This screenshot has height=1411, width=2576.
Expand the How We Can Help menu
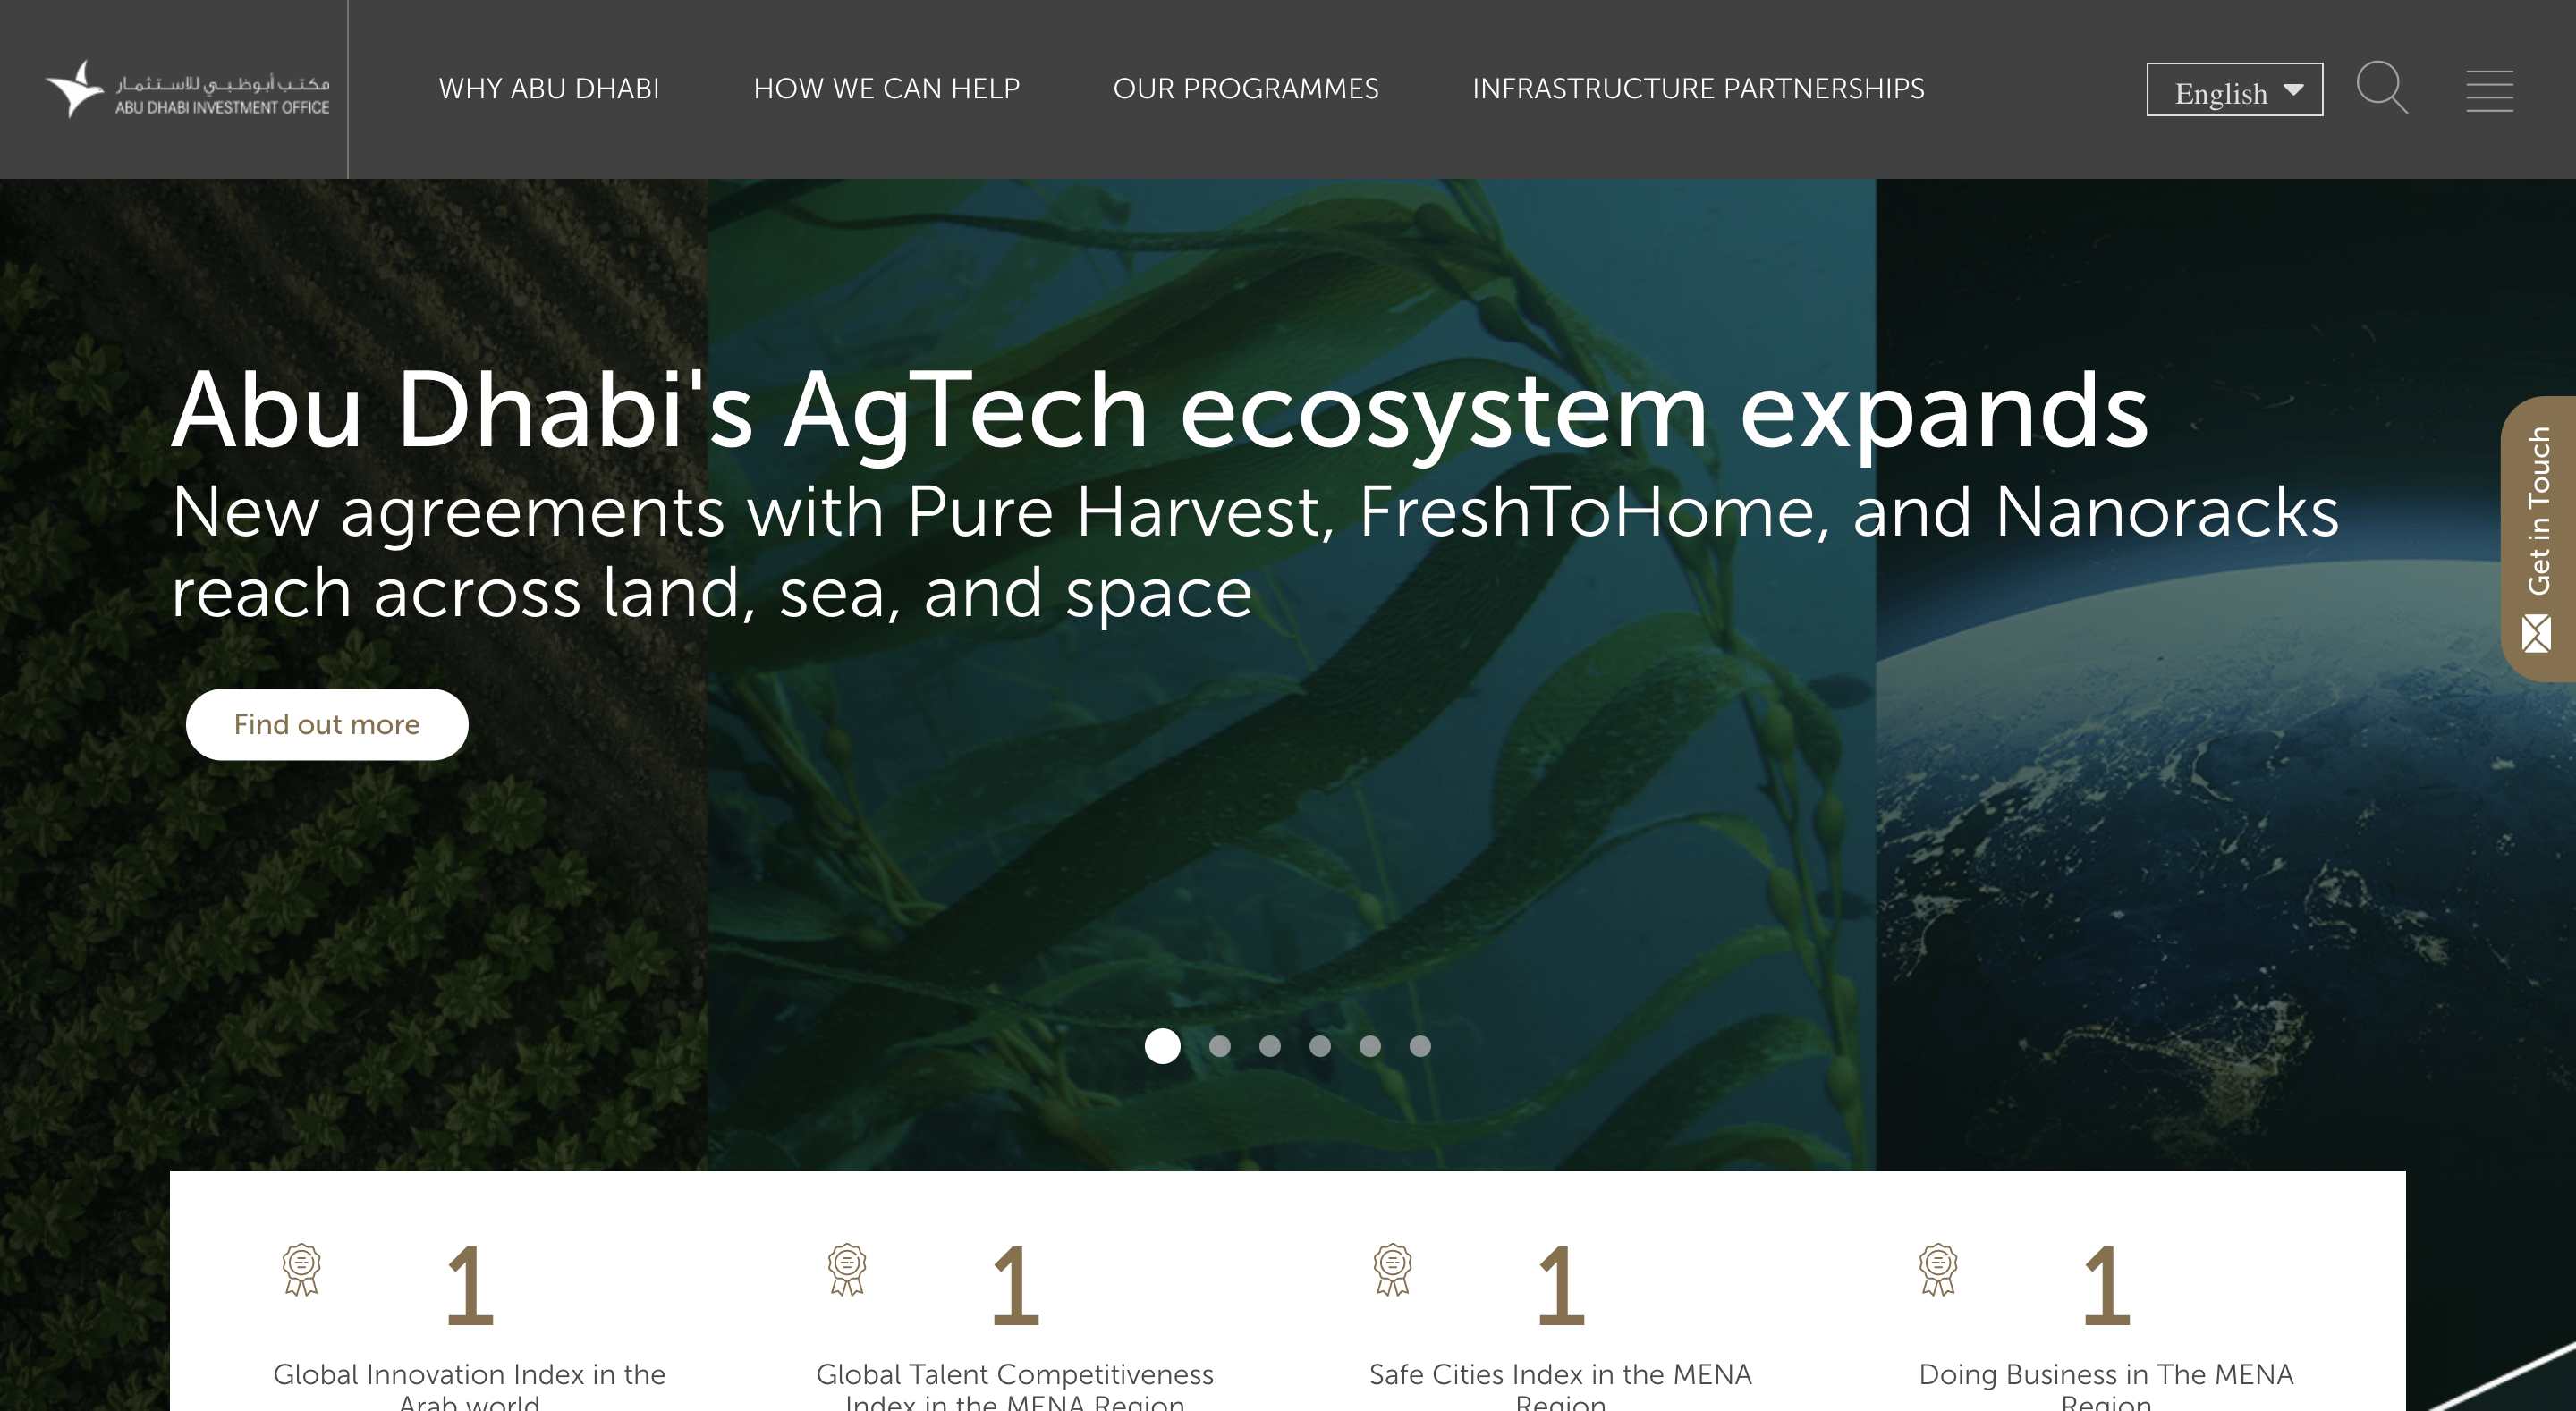click(886, 89)
